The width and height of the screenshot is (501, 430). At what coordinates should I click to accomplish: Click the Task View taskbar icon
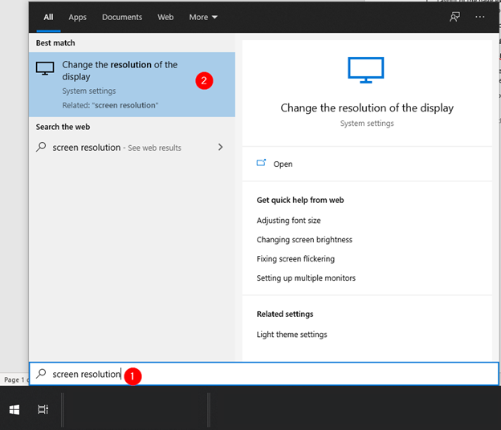43,410
